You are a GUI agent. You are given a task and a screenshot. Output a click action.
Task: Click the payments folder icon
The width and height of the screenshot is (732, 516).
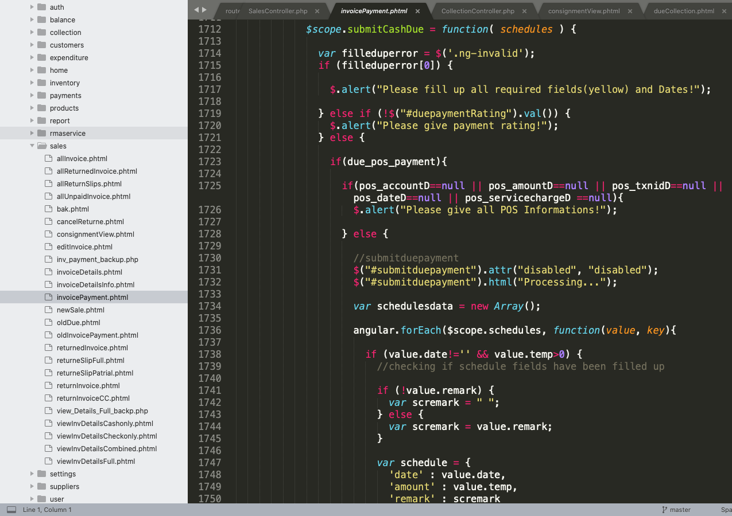(41, 96)
